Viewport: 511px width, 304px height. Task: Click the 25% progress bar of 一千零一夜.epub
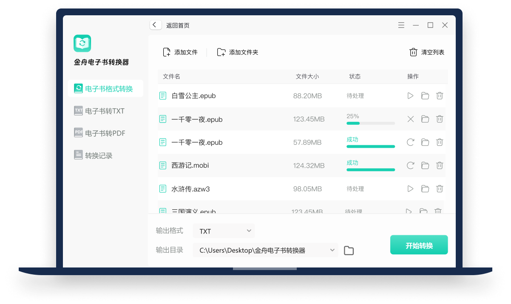[x=370, y=123]
